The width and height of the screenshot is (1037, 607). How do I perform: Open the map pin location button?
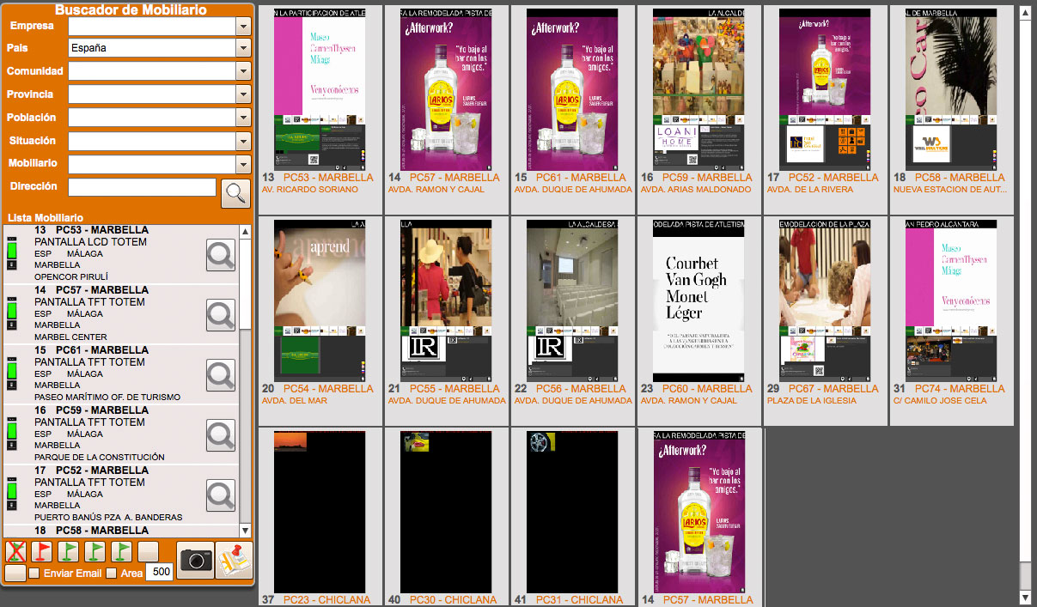tap(232, 561)
